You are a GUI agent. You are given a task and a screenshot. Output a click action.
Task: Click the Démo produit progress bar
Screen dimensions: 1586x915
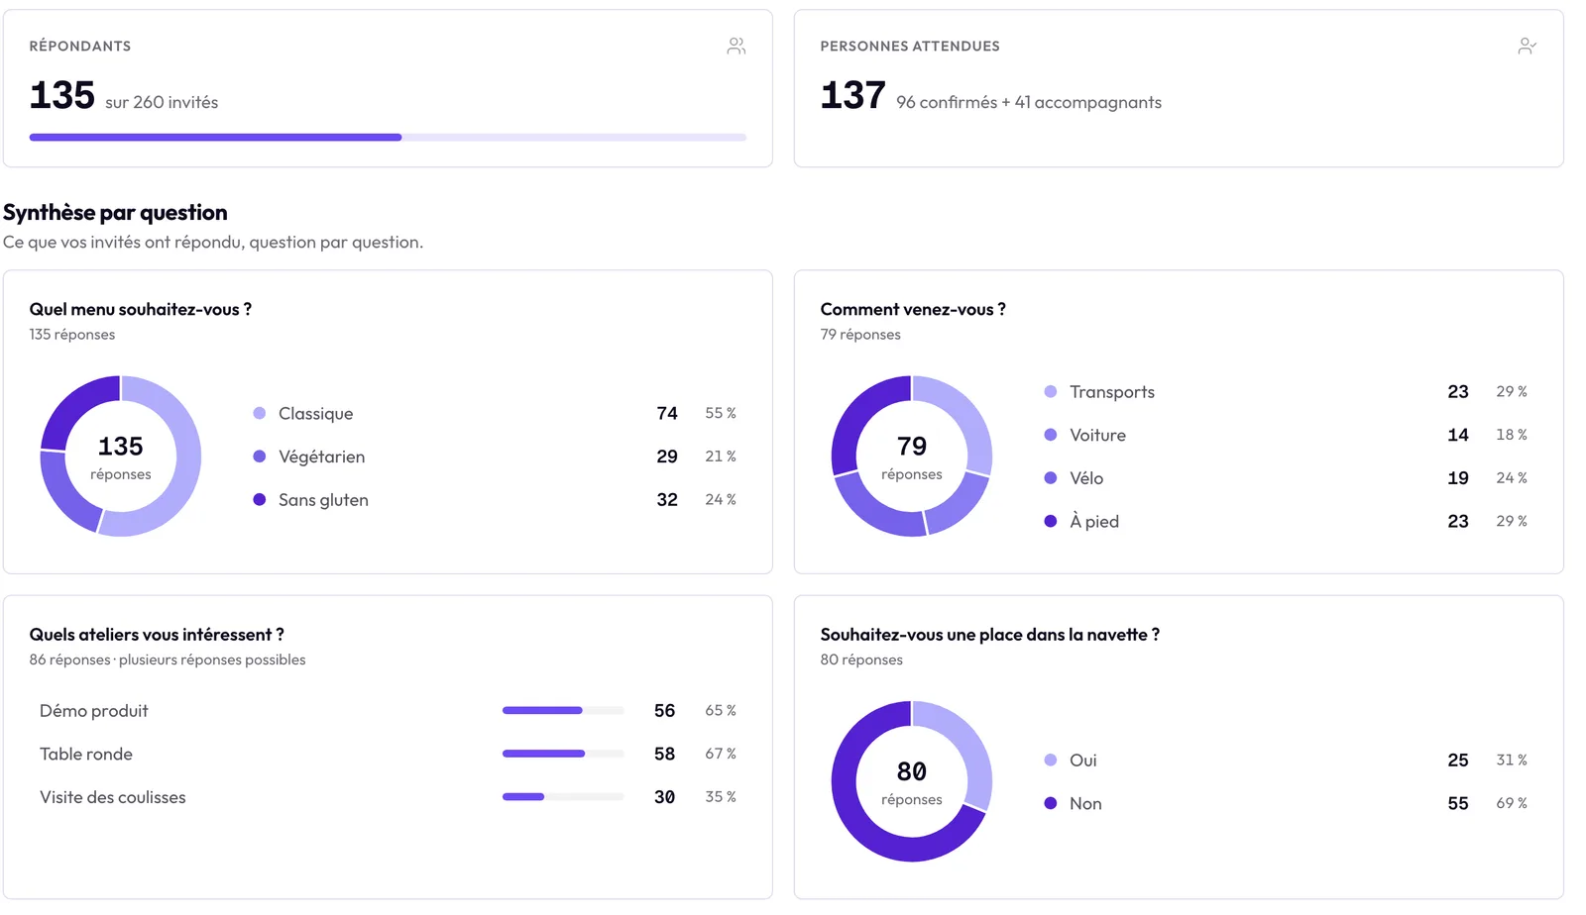[x=563, y=711]
